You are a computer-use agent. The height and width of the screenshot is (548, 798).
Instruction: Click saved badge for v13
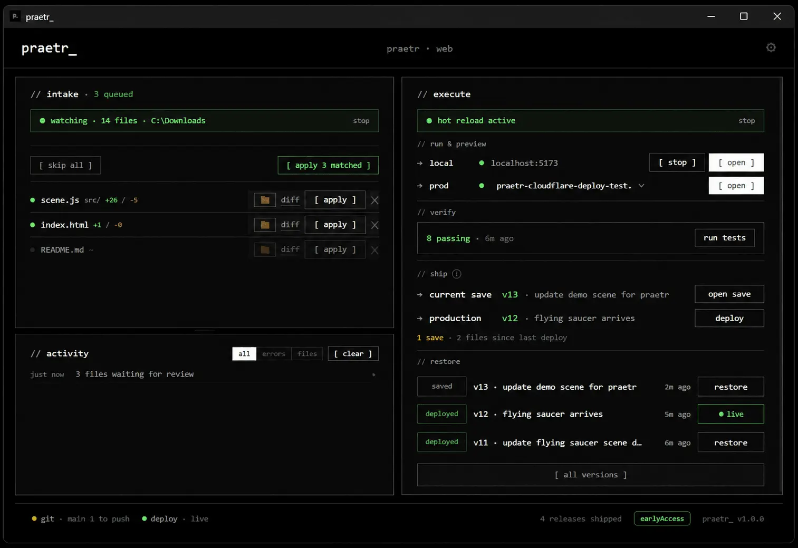442,386
